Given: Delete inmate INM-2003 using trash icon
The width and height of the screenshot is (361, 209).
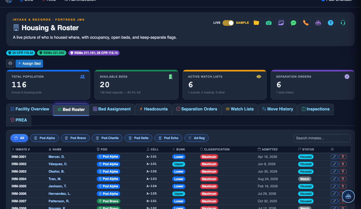Looking at the screenshot, I should (343, 171).
